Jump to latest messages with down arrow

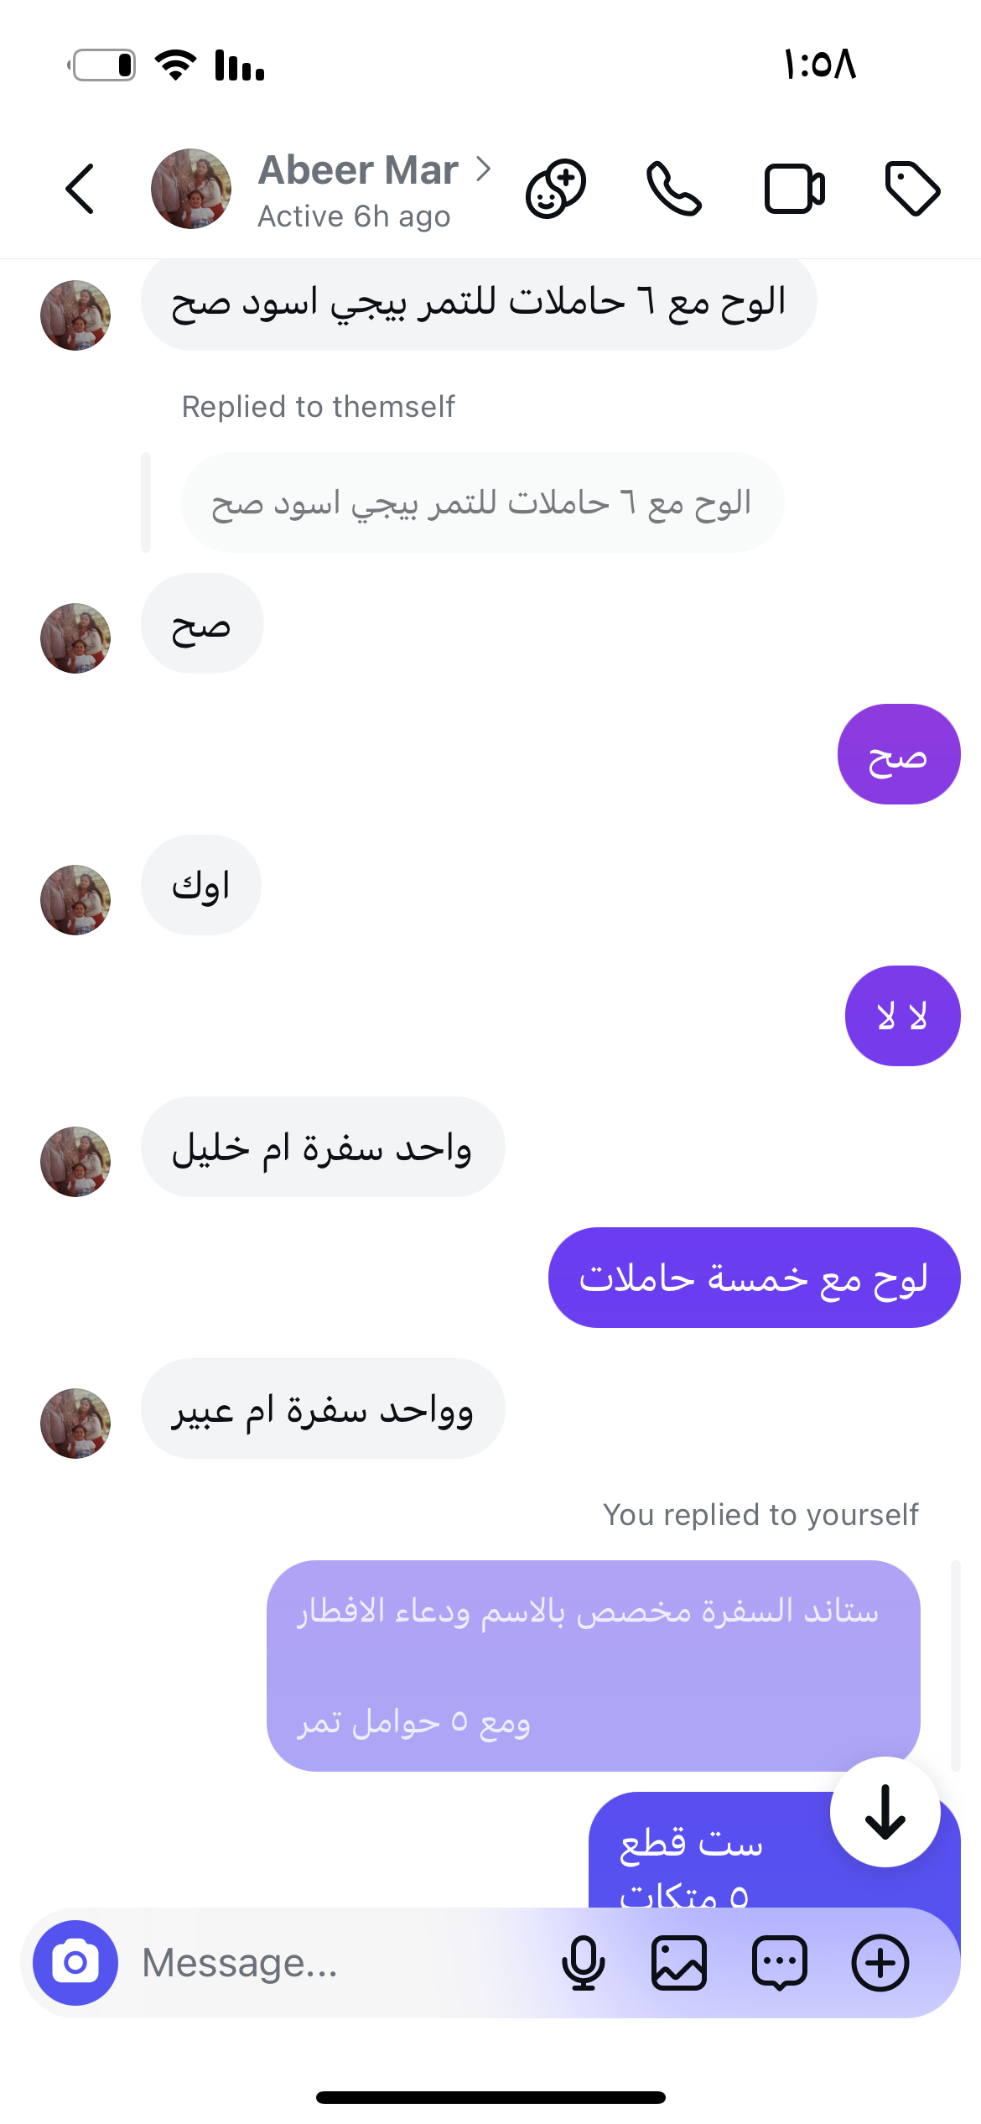tap(885, 1812)
